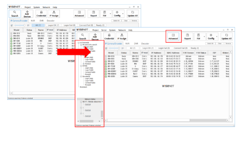The height and width of the screenshot is (141, 247).
Task: Click scroll-down arrow of front window table
Action: pos(231,117)
